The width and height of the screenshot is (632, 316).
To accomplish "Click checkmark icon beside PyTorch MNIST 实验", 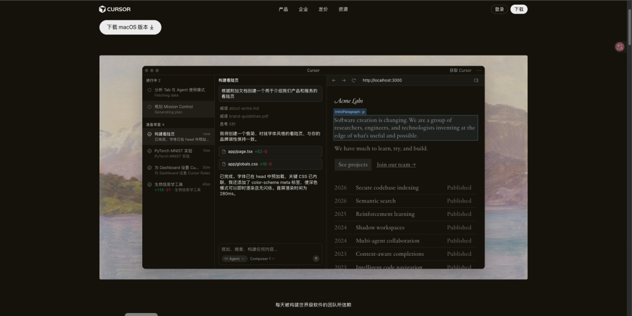I will tap(150, 151).
